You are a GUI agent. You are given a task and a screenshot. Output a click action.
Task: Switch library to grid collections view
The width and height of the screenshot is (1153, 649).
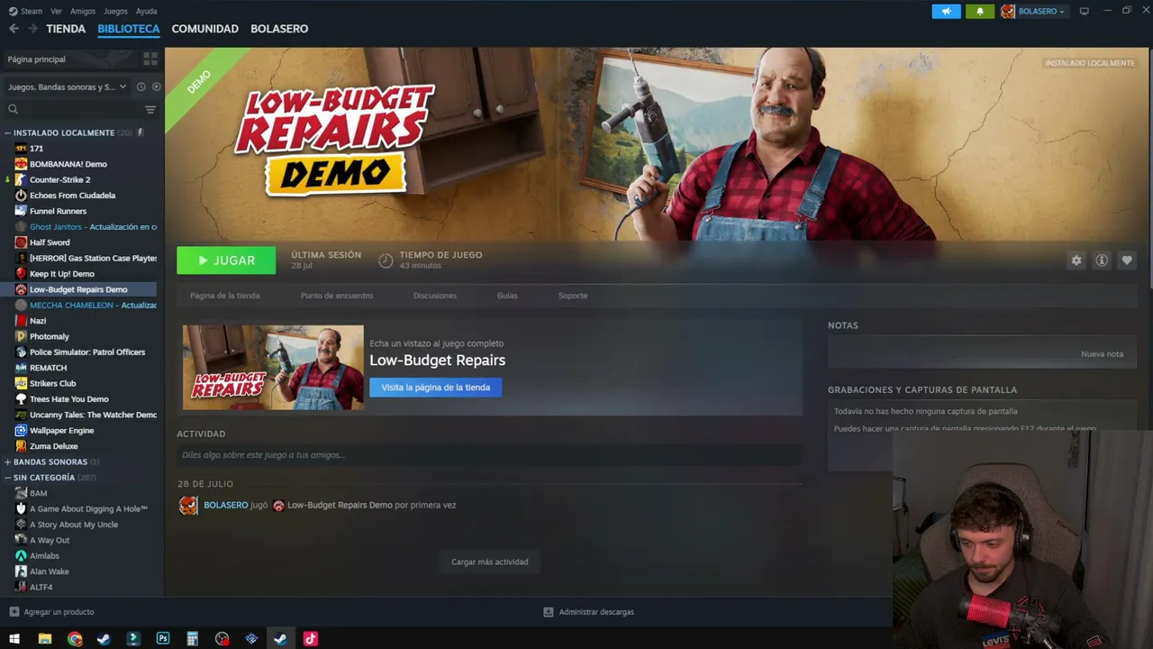point(150,59)
